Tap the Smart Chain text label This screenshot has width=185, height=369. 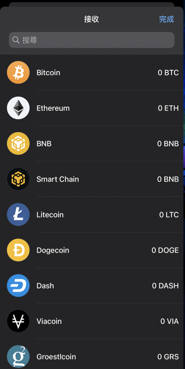pos(58,179)
